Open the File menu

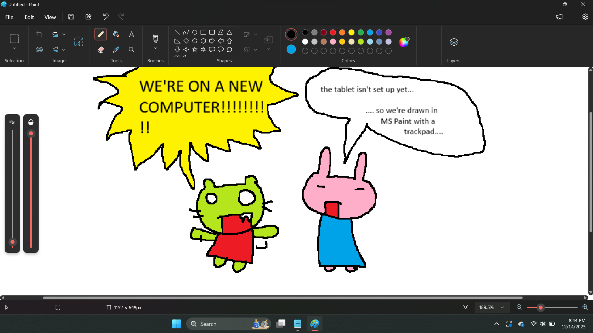point(9,17)
